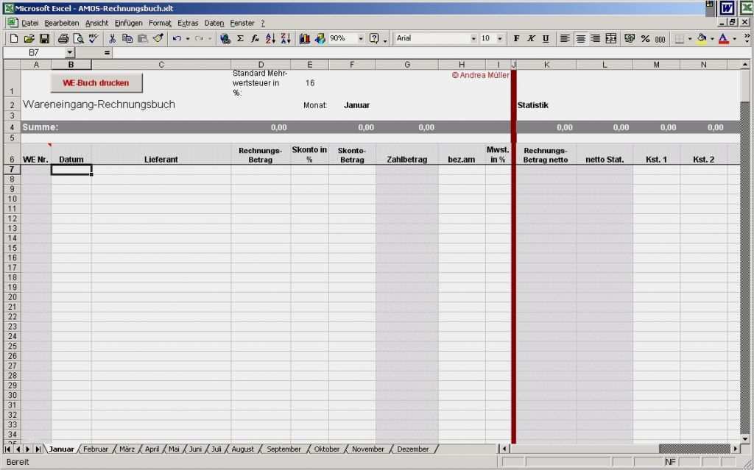
Task: Click the yellow fill color bucket
Action: pos(701,38)
